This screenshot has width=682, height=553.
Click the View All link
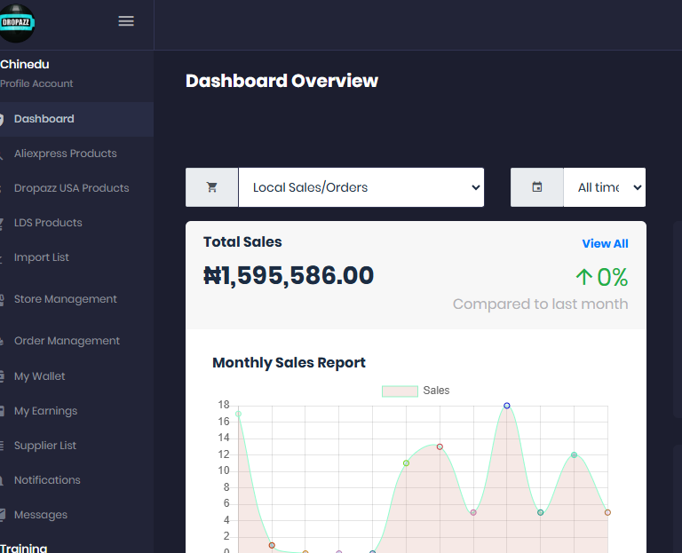(605, 243)
